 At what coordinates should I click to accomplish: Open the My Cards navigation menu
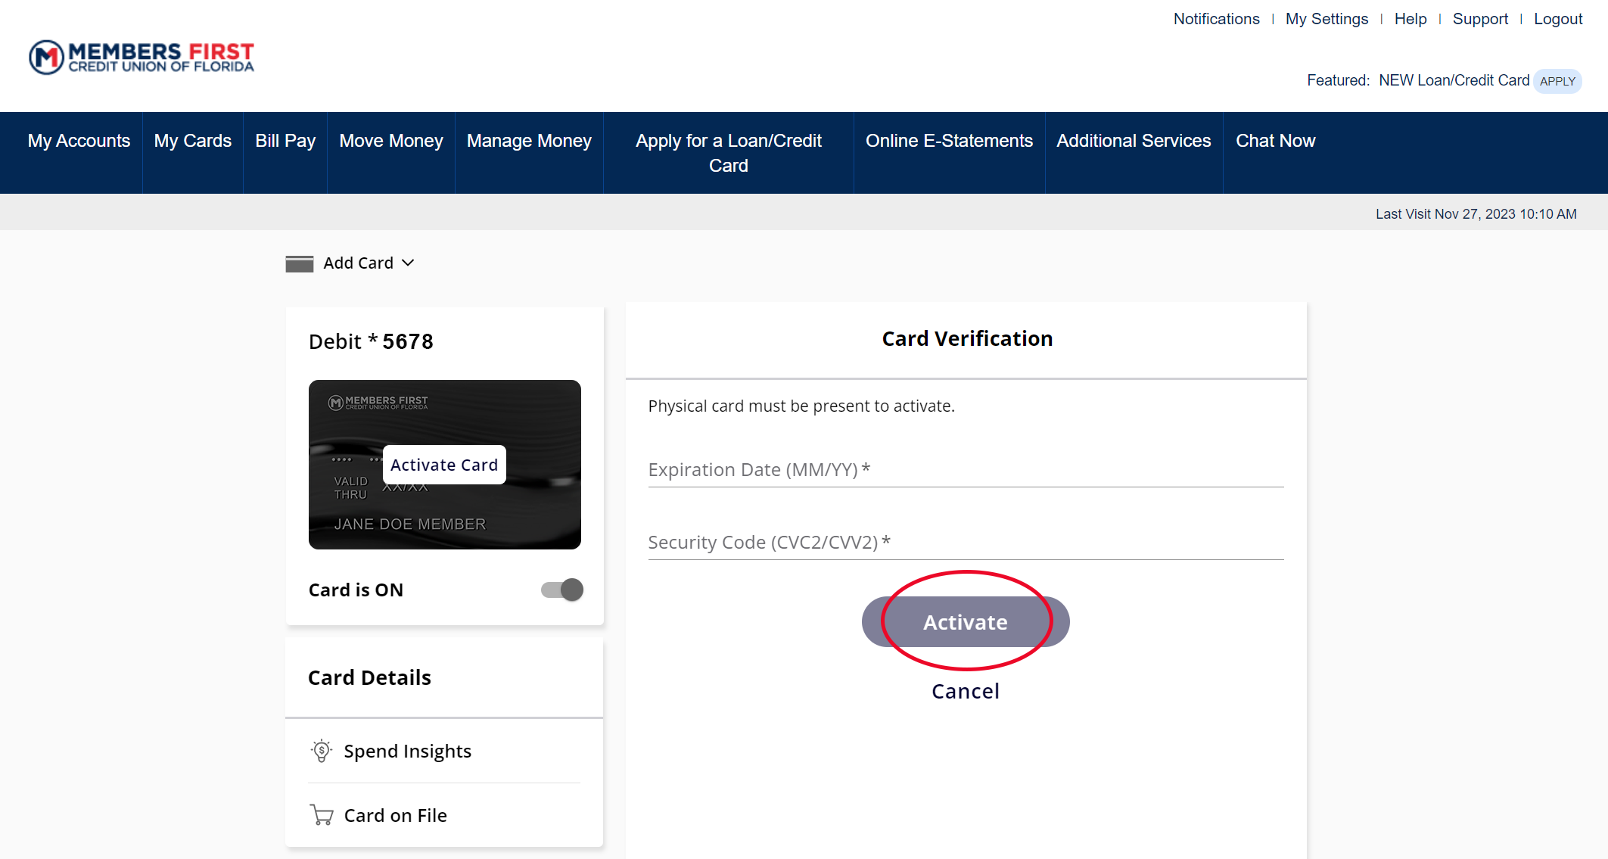point(192,140)
